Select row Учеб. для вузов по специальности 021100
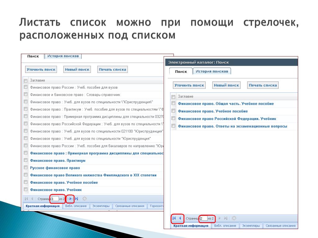This screenshot has width=318, height=238. point(93,131)
